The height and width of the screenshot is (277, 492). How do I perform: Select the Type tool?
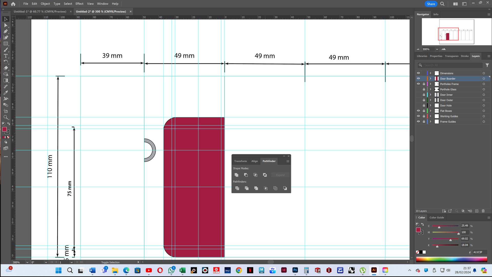(6, 56)
